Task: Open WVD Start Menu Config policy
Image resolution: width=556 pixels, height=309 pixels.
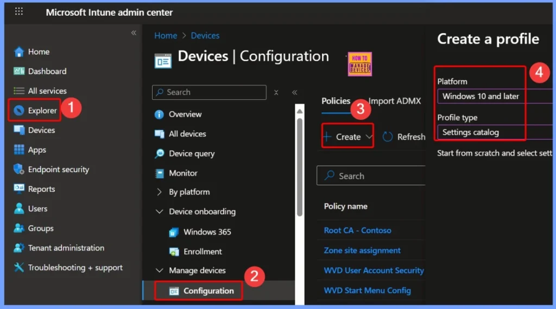Action: tap(368, 291)
